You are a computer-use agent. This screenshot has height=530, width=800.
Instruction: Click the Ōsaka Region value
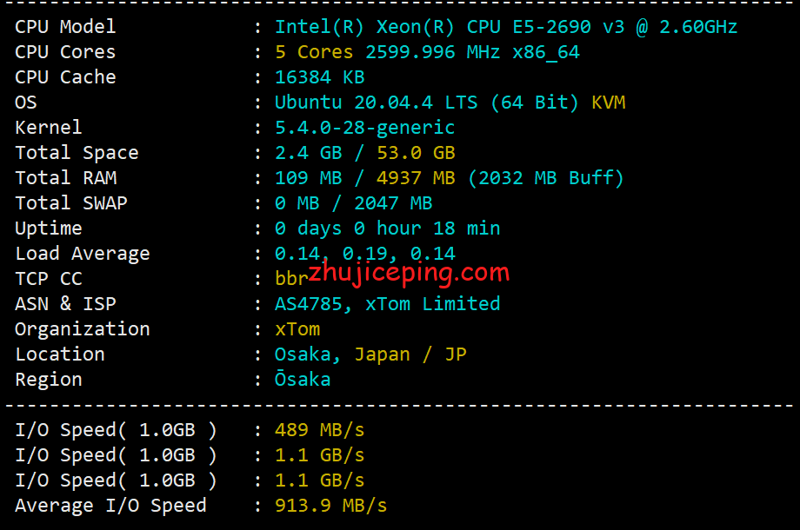click(302, 380)
